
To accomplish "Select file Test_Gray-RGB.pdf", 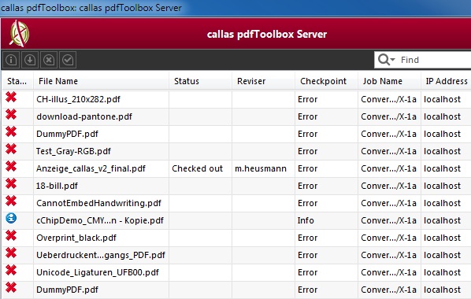I will (x=73, y=151).
